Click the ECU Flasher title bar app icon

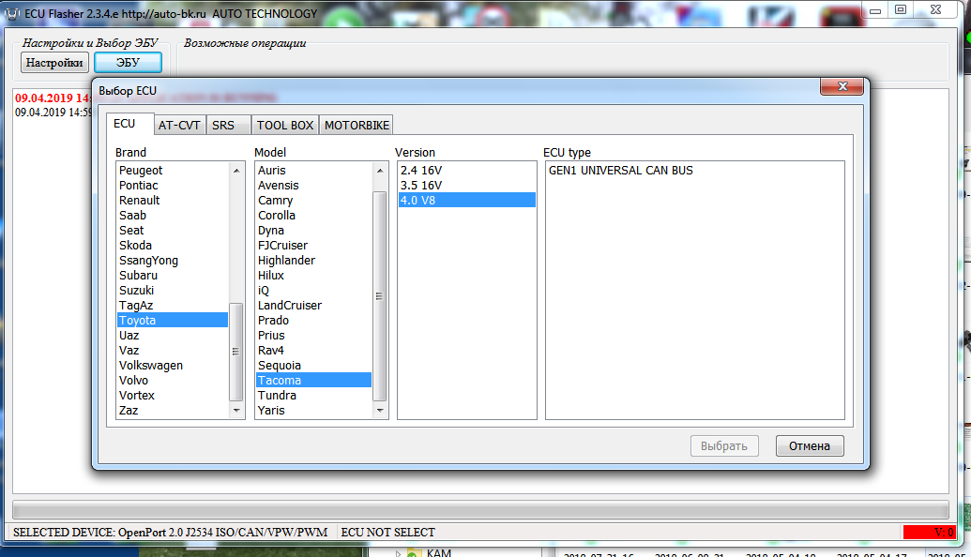pyautogui.click(x=12, y=14)
